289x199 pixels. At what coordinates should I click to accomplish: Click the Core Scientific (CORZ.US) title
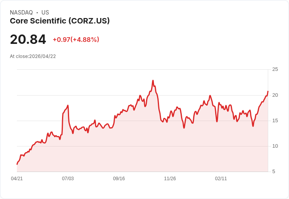(60, 21)
